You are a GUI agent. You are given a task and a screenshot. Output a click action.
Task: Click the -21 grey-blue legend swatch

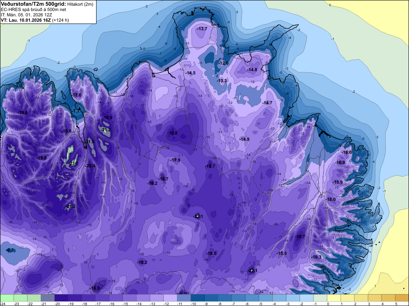[x=48, y=298]
